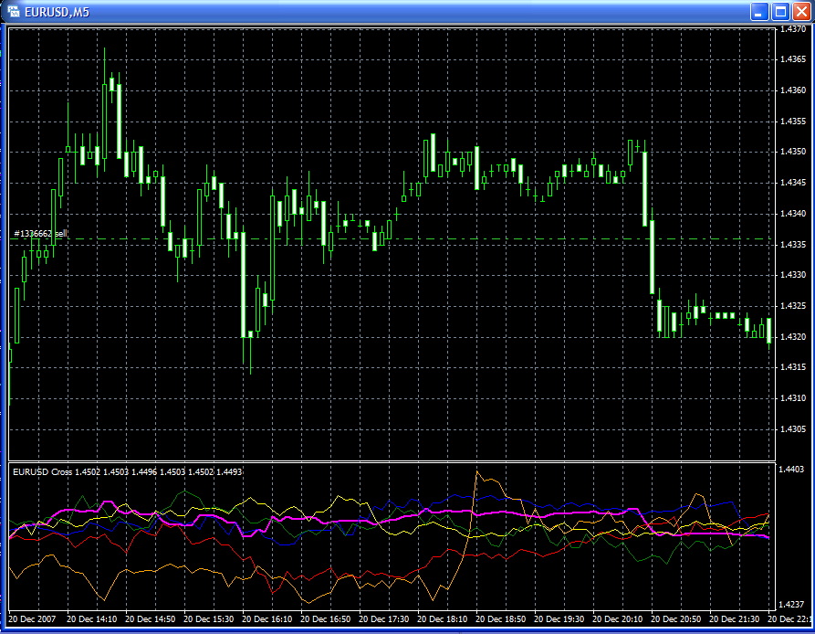Click the EURUSD,M5 chart window icon
This screenshot has height=634, width=815.
point(14,12)
